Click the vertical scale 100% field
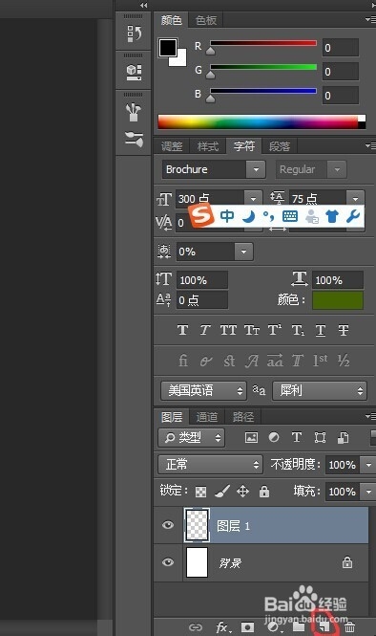Screen dimensions: 376x636 pyautogui.click(x=202, y=280)
